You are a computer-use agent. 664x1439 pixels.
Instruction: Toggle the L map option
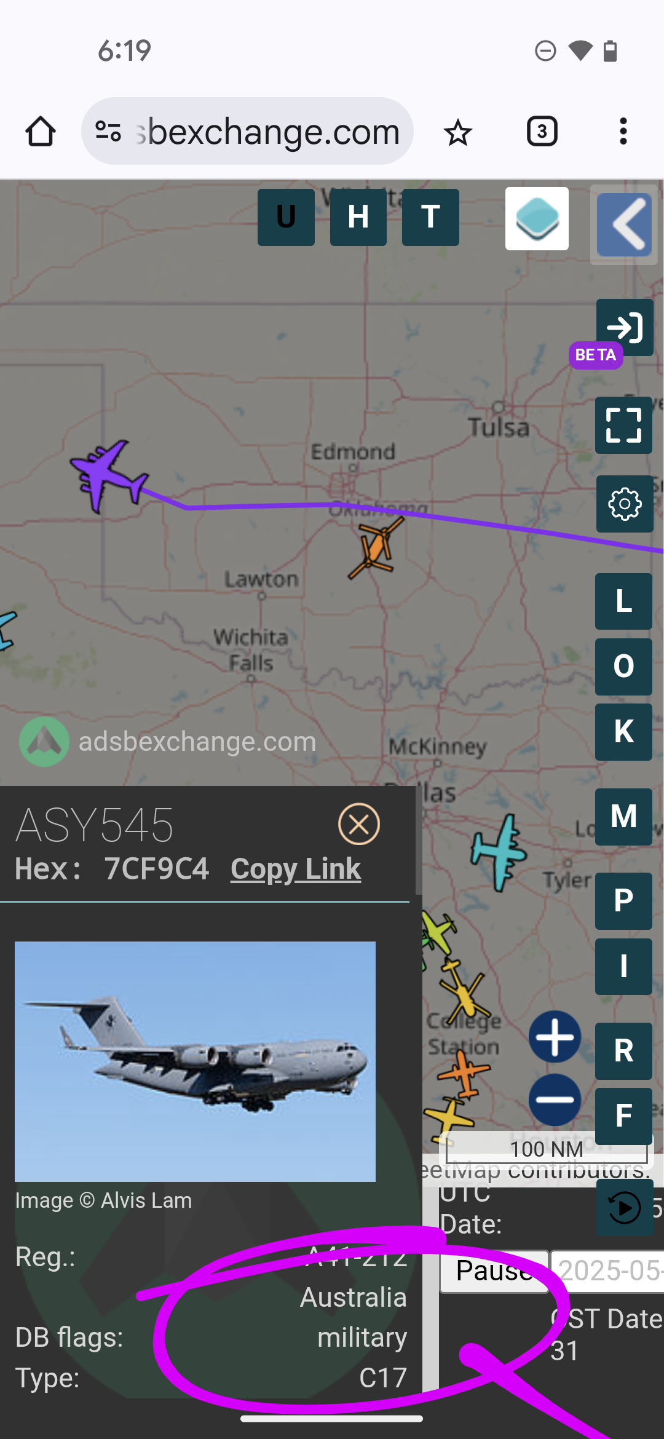coord(623,601)
